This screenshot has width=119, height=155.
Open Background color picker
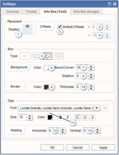(46, 68)
